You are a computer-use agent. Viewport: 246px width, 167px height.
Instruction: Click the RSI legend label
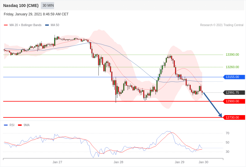[x=12, y=125]
